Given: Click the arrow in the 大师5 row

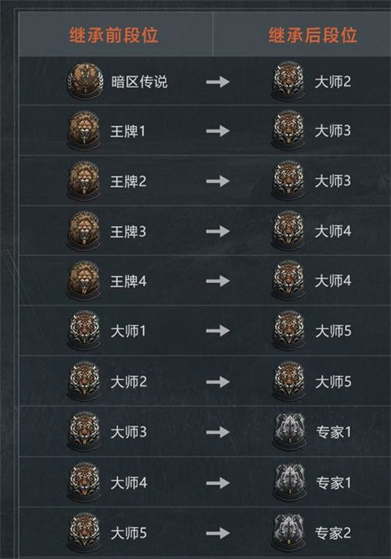Looking at the screenshot, I should (x=218, y=533).
